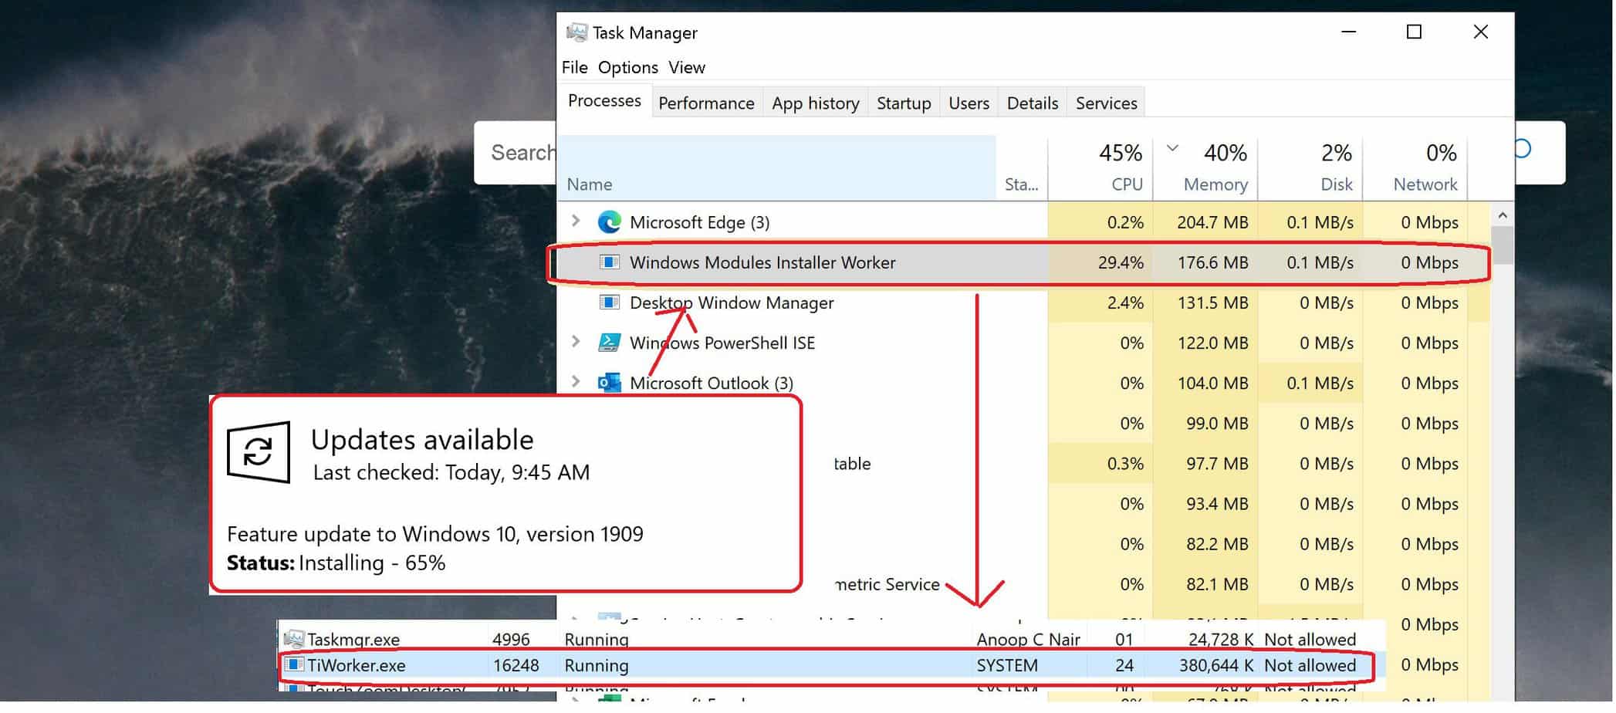
Task: Click the process list scrollbar thumb
Action: coord(1502,245)
